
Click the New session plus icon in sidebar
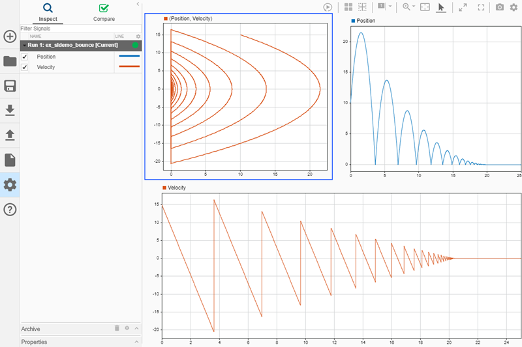(10, 36)
